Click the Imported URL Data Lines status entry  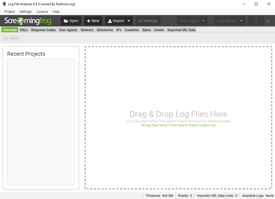pos(217,196)
